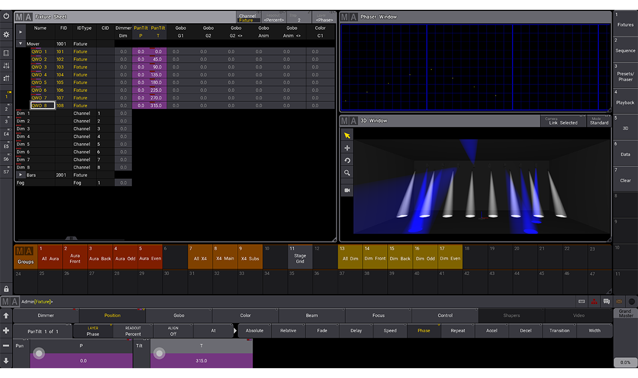The image size is (638, 378).
Task: Select the Absolute layer button
Action: click(x=255, y=331)
